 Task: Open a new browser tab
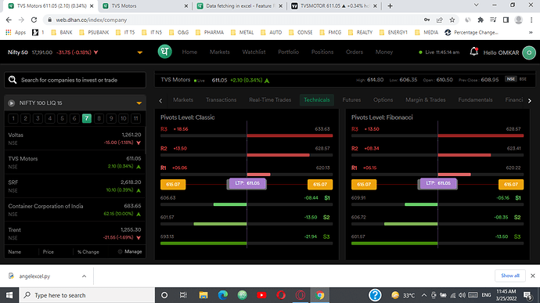[390, 5]
